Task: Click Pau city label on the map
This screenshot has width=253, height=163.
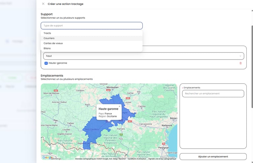Action: 55,120
